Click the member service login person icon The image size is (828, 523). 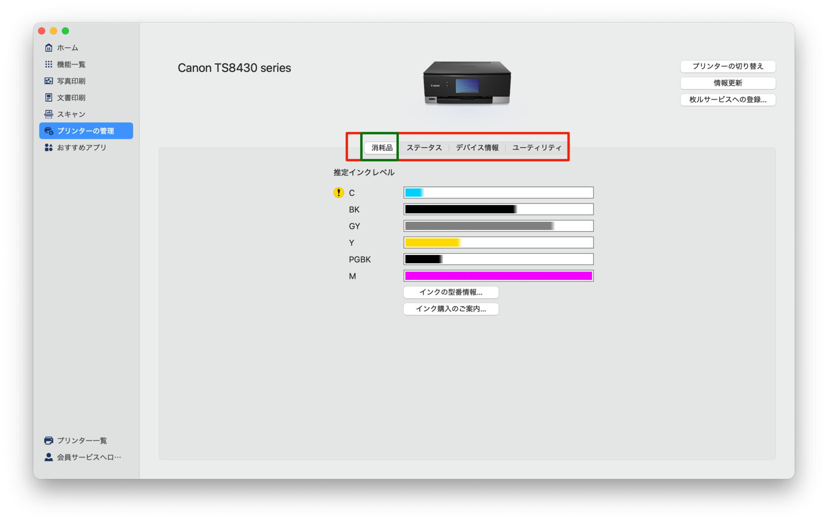click(49, 457)
